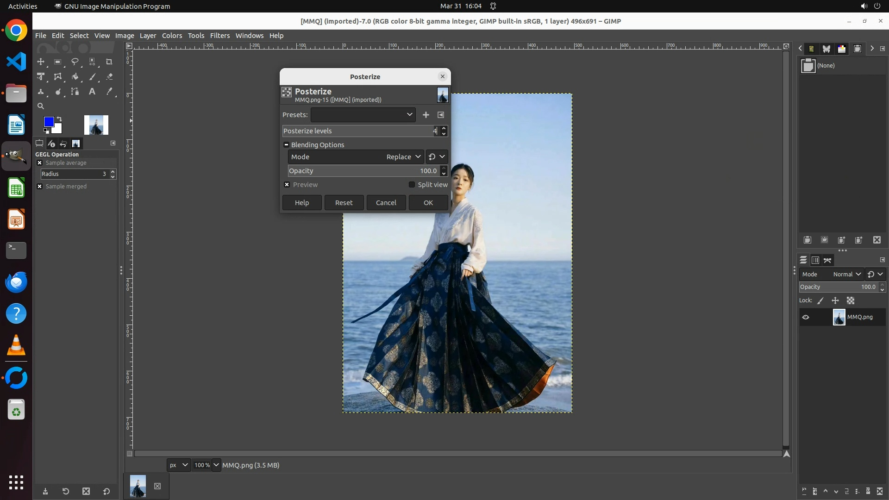Viewport: 889px width, 500px height.
Task: Select the Eraser tool
Action: coord(109,77)
